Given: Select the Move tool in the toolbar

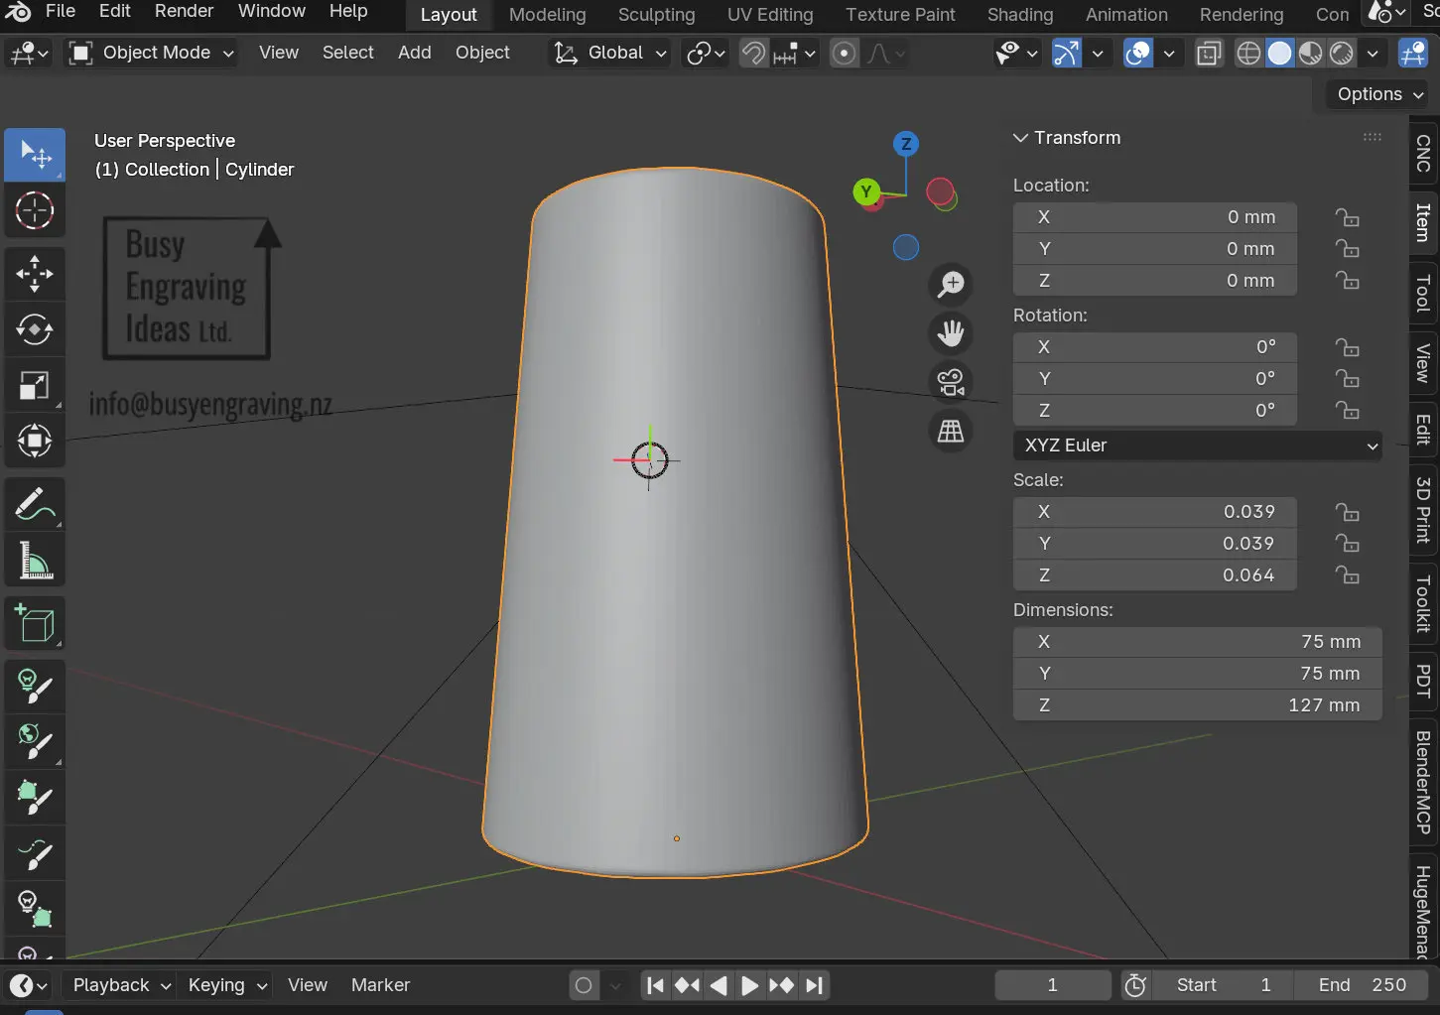Looking at the screenshot, I should click(x=35, y=274).
